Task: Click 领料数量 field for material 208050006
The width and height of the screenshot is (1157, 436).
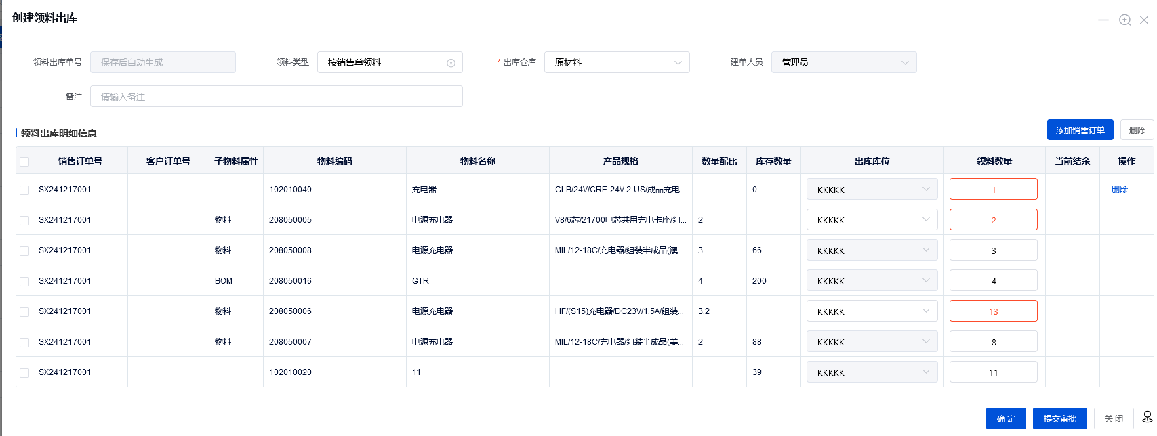Action: click(993, 311)
